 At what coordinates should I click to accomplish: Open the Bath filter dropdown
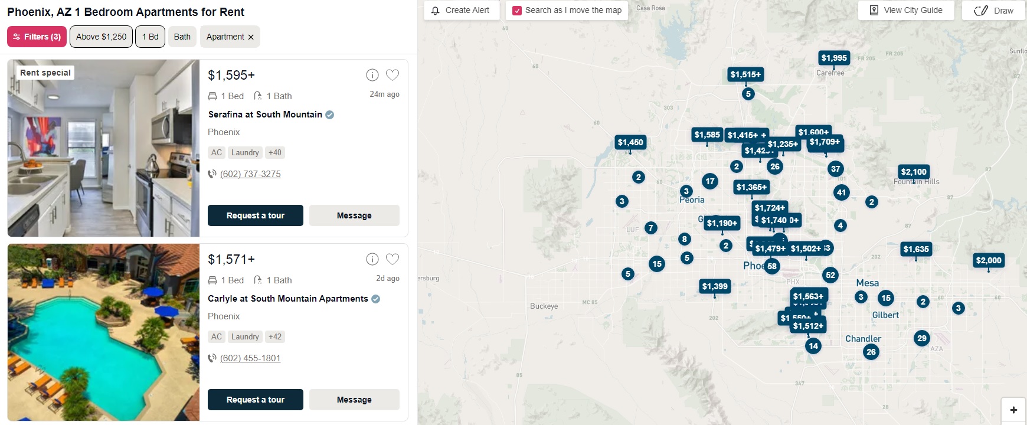pos(182,37)
